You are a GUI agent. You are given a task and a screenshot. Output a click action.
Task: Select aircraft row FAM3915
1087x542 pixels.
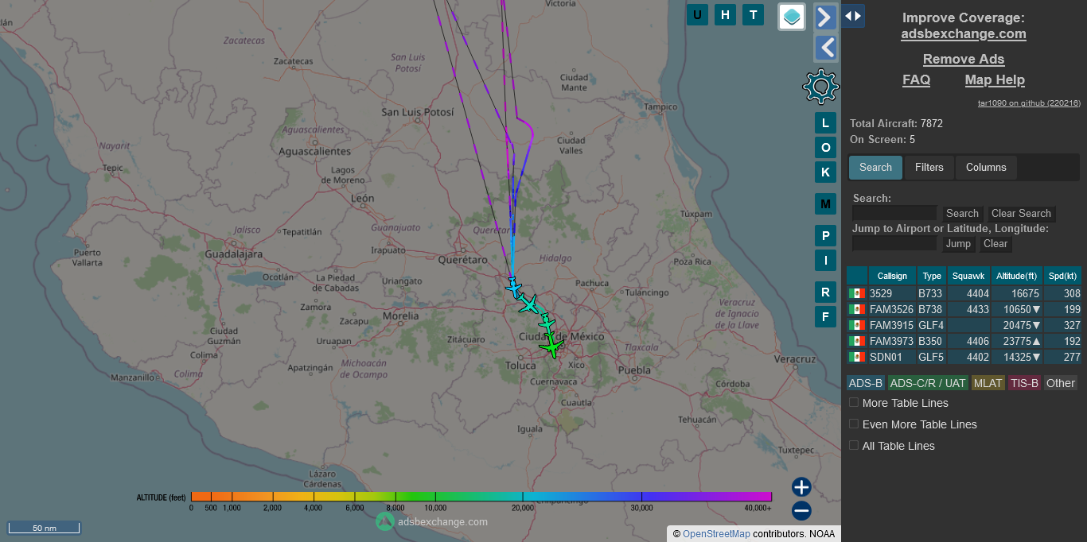[x=964, y=325]
